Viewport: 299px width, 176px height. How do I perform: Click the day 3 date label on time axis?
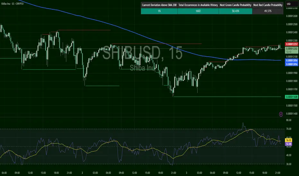tap(186, 173)
